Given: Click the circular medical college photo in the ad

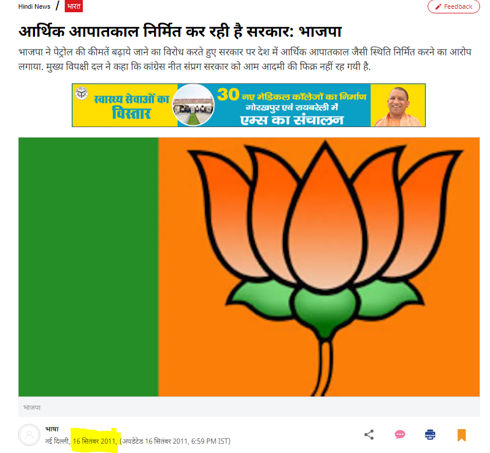Looking at the screenshot, I should coord(194,106).
